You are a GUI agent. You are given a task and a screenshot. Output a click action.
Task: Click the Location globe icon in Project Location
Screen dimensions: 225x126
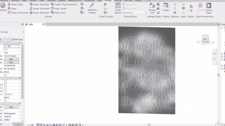pos(105,5)
